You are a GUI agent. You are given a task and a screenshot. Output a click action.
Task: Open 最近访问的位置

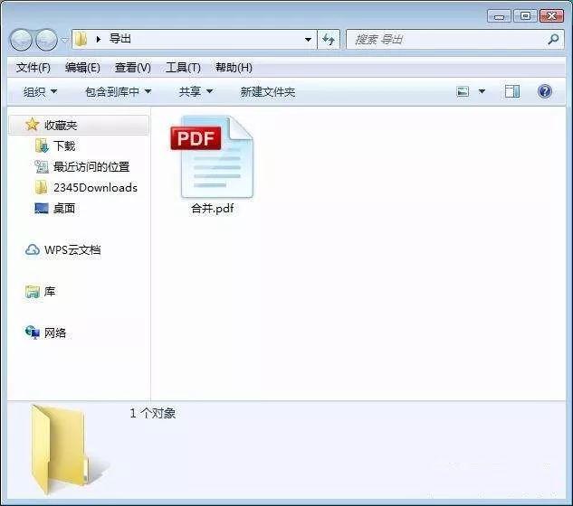91,167
